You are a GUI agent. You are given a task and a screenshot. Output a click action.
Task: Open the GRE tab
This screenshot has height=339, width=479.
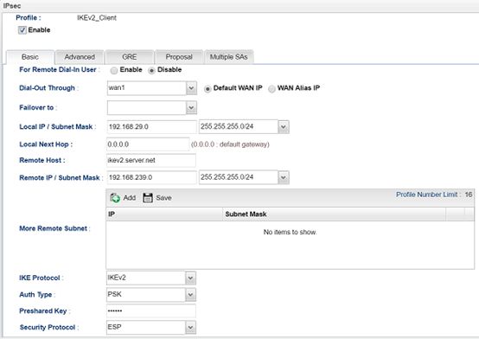[x=129, y=57]
